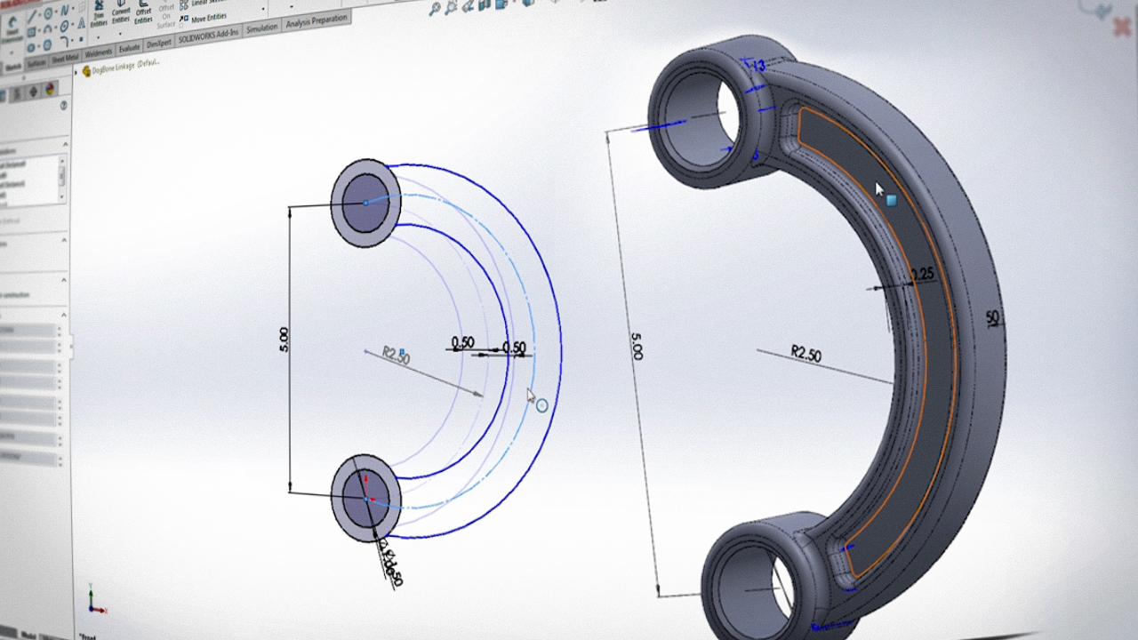
Task: Switch to the Sketch tab
Action: [13, 67]
